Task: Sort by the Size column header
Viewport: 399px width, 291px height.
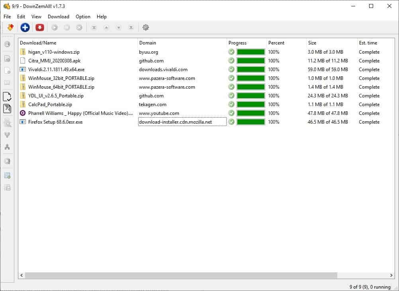Action: pyautogui.click(x=332, y=43)
